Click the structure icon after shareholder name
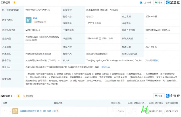181x117 pixels. tap(57, 111)
